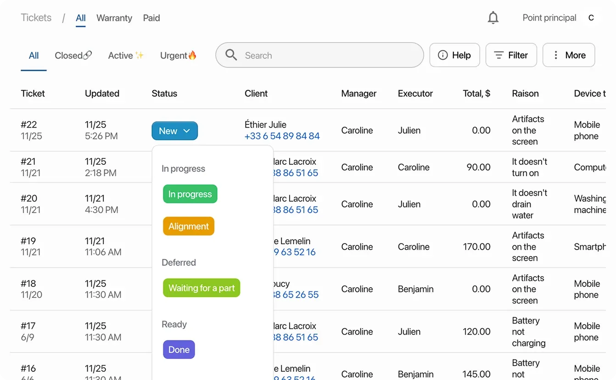The image size is (616, 380).
Task: Click "It doesn't drain water" reason cell
Action: [530, 204]
